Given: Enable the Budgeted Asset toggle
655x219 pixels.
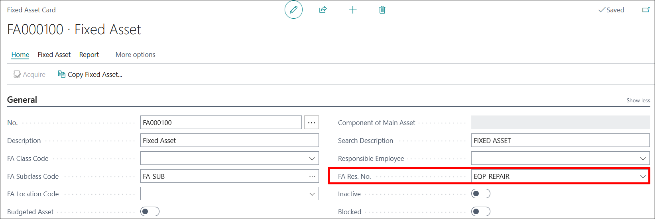Looking at the screenshot, I should (x=150, y=211).
